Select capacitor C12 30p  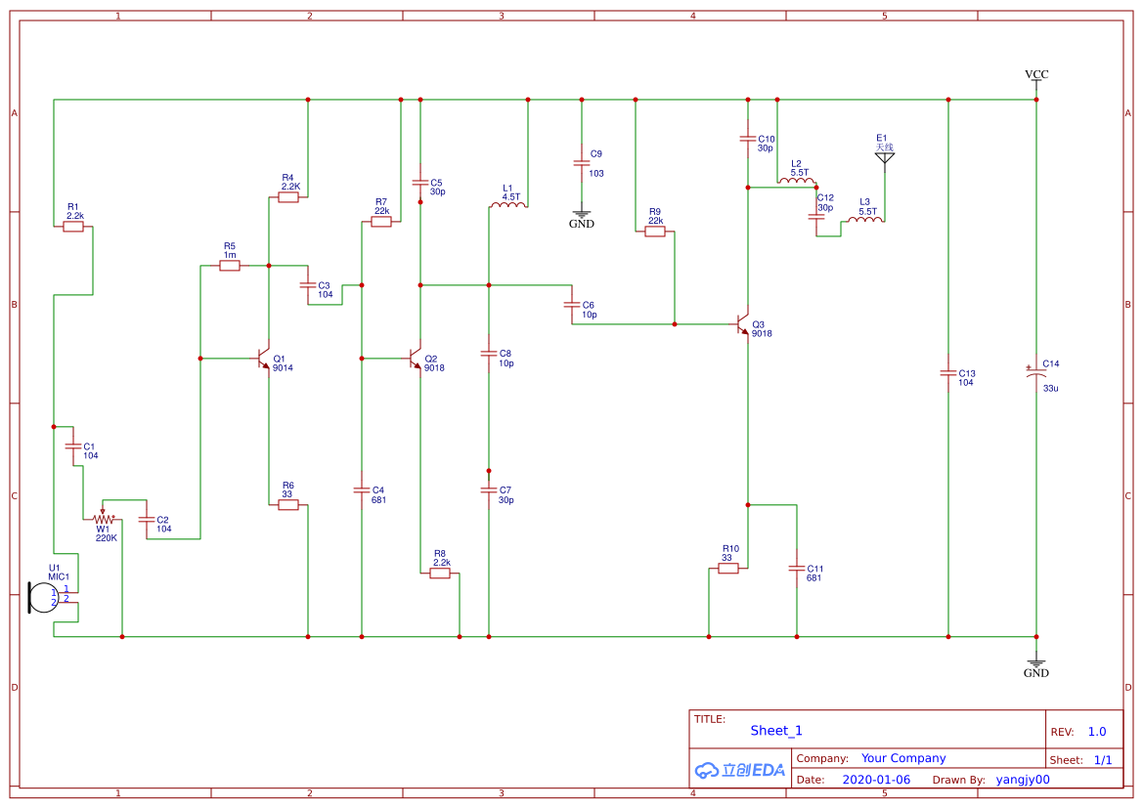tap(816, 216)
